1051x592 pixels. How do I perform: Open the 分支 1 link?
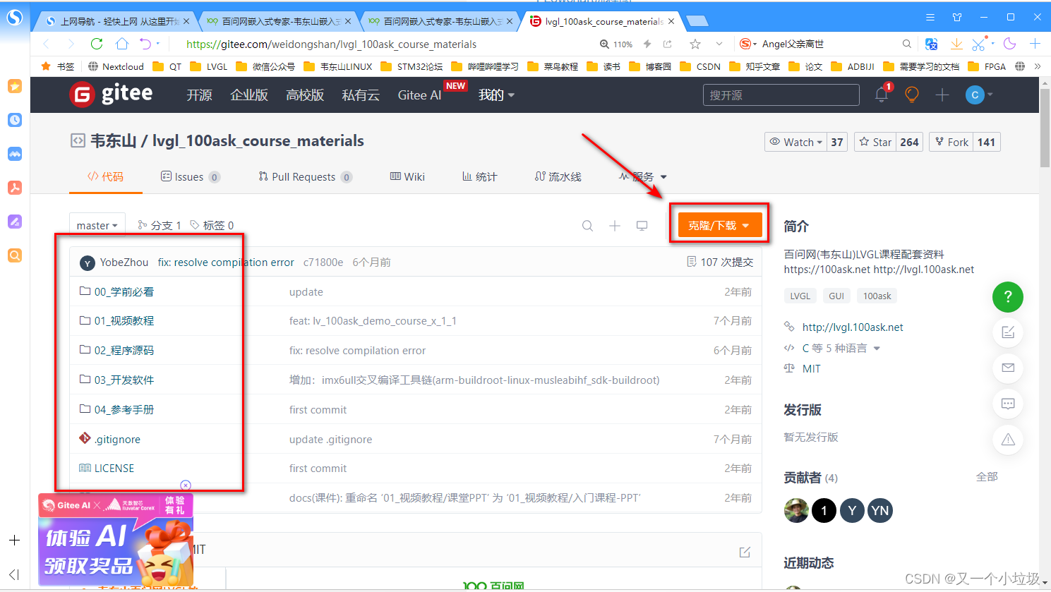[x=159, y=225]
